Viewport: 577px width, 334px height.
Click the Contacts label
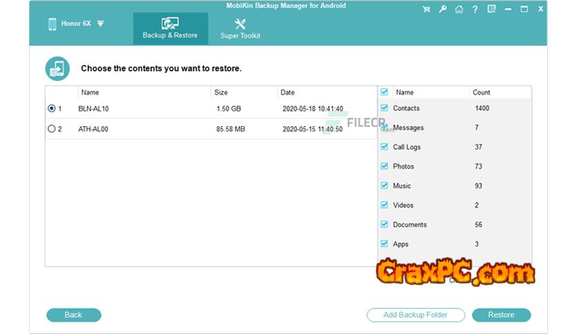[407, 108]
